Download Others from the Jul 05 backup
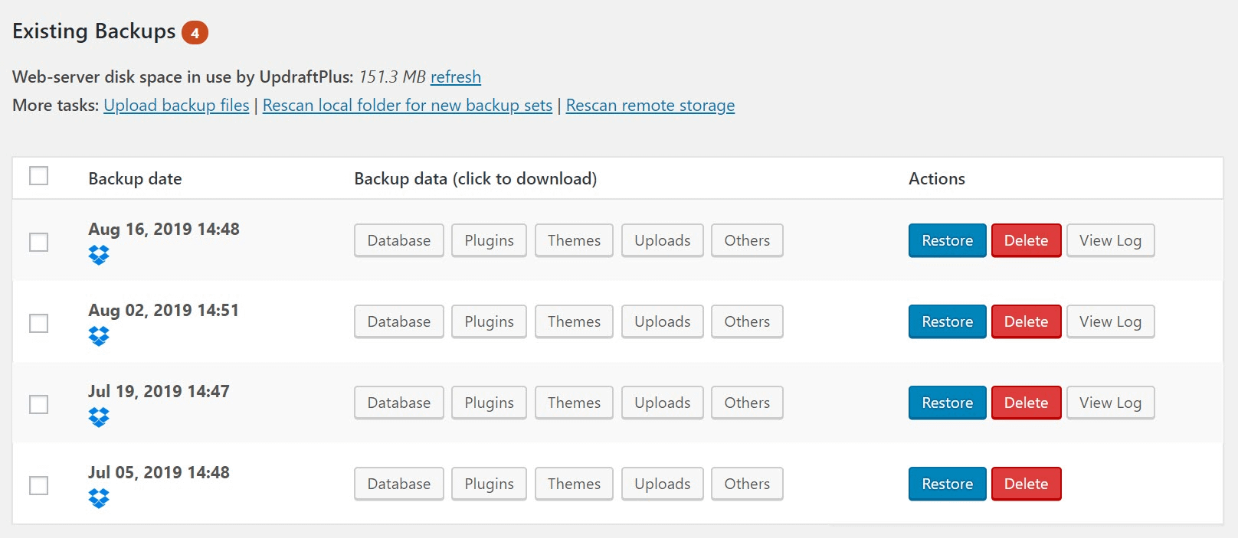Image resolution: width=1238 pixels, height=538 pixels. coord(746,484)
